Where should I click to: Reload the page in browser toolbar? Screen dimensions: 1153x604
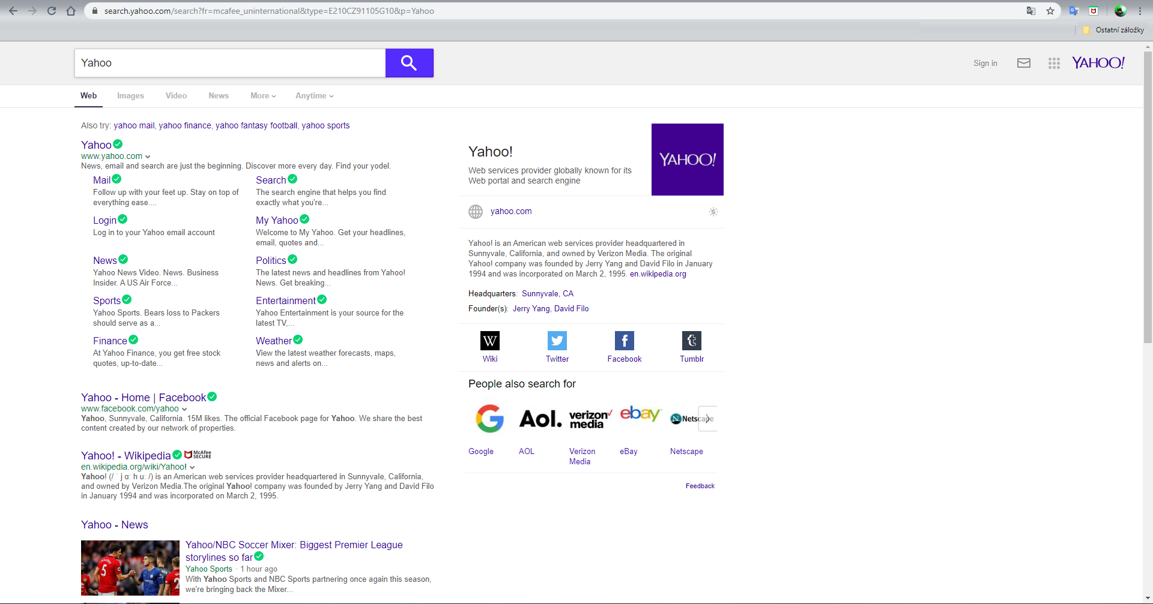(x=52, y=11)
